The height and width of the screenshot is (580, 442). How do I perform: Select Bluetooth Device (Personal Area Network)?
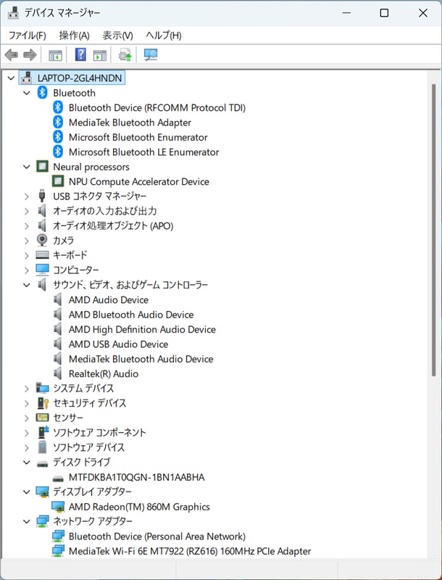(157, 536)
